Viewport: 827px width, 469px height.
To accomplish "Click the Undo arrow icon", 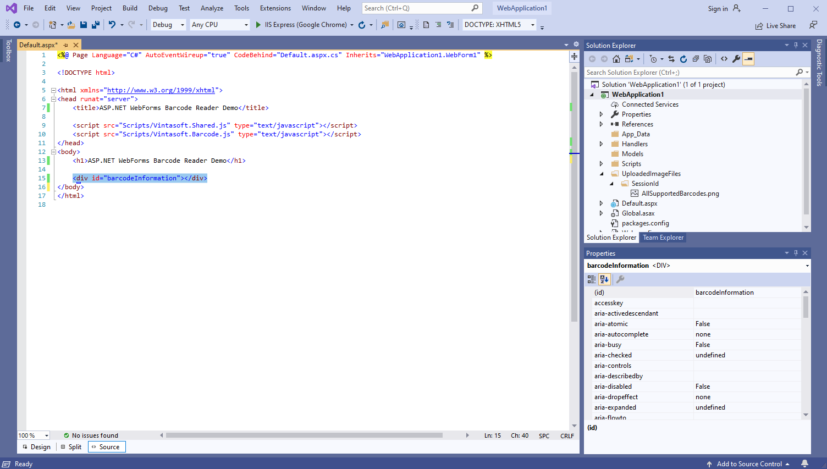I will pyautogui.click(x=112, y=25).
